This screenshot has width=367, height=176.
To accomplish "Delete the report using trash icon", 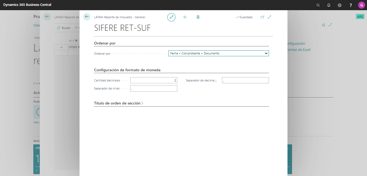I will [x=198, y=17].
